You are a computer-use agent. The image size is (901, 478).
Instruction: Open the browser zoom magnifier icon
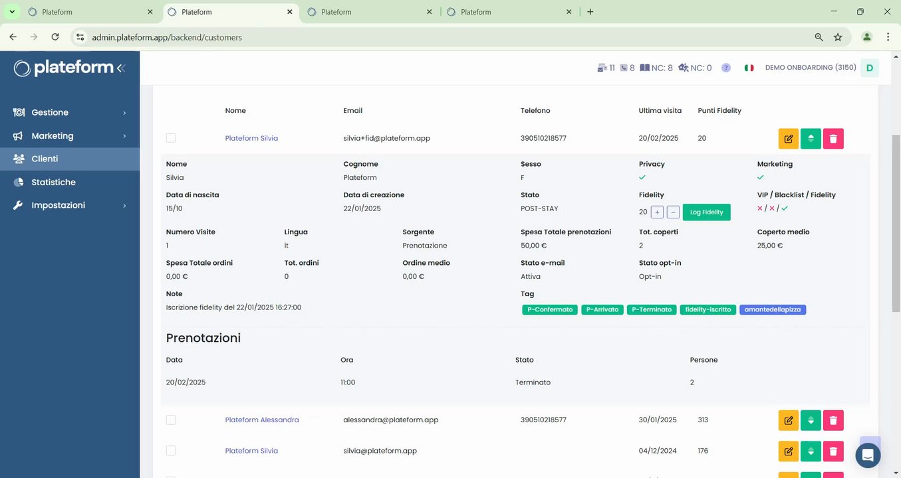click(x=819, y=37)
